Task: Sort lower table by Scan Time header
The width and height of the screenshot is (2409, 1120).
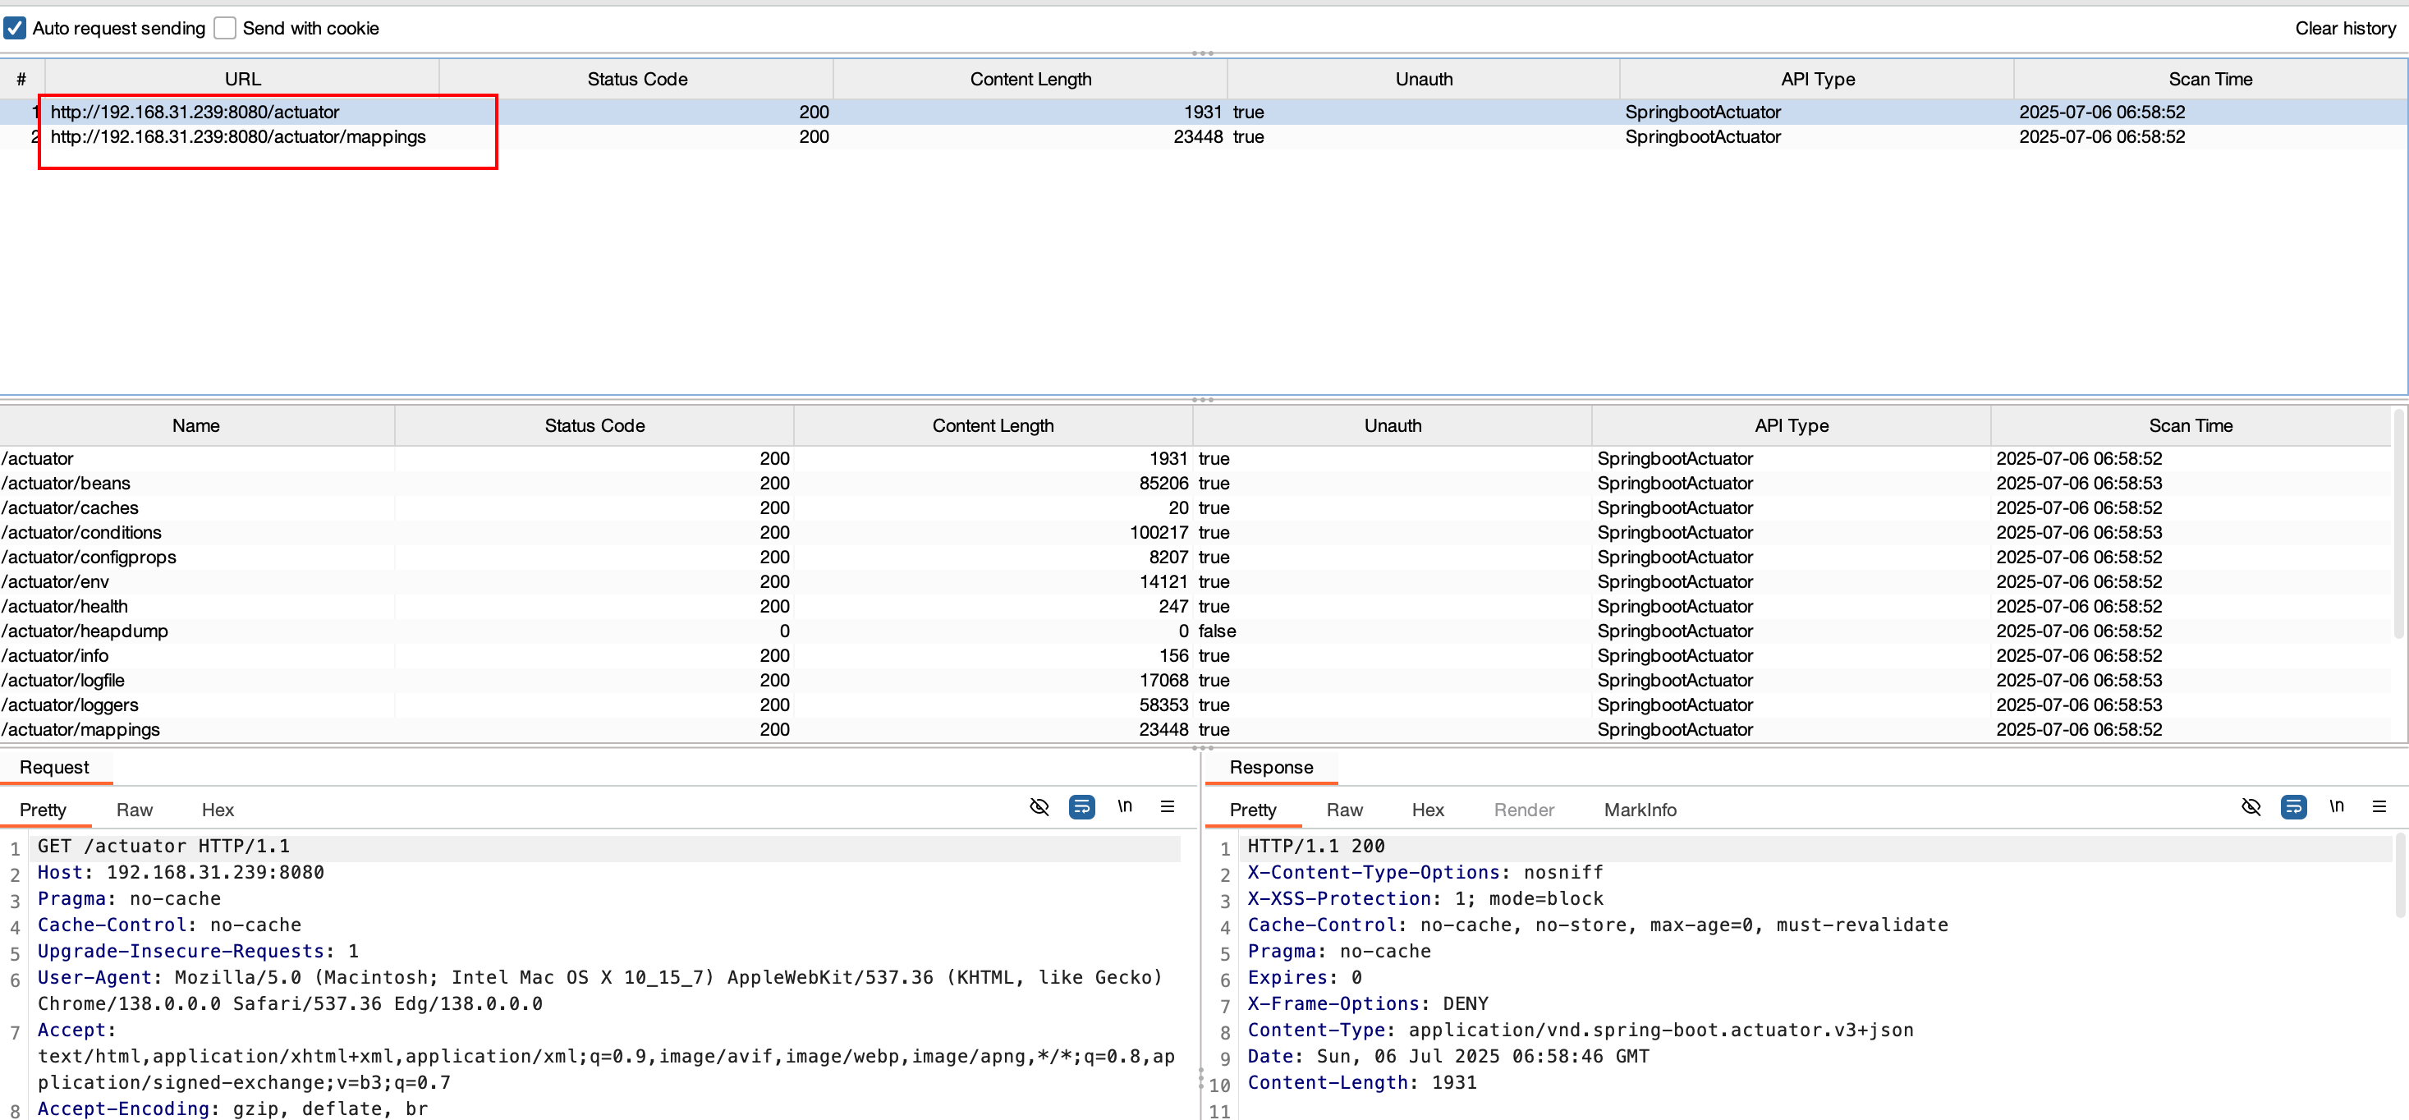Action: pos(2190,425)
